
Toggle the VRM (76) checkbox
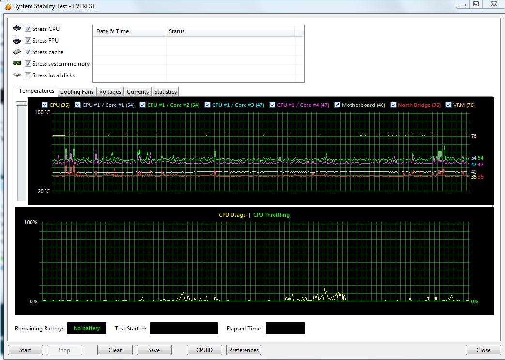click(448, 105)
